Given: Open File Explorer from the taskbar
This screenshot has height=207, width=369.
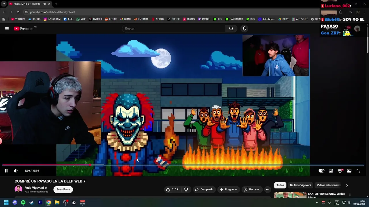Looking at the screenshot, I should 57,202.
